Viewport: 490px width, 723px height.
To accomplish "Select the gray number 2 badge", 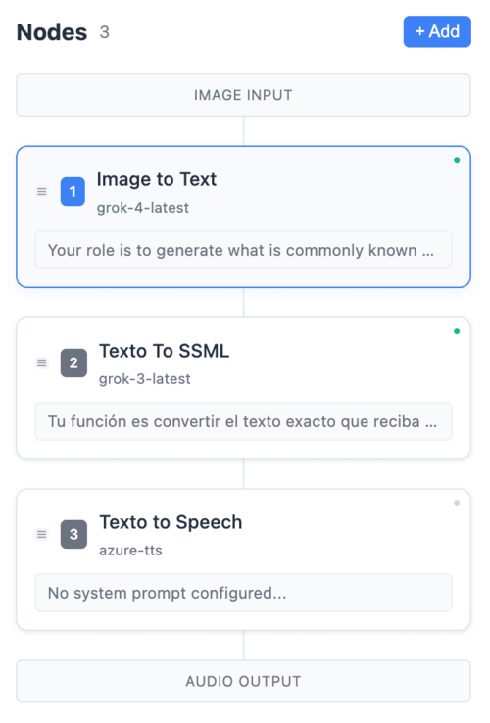I will pyautogui.click(x=73, y=362).
